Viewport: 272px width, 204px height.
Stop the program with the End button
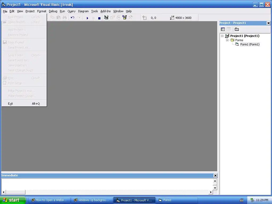pyautogui.click(x=99, y=18)
